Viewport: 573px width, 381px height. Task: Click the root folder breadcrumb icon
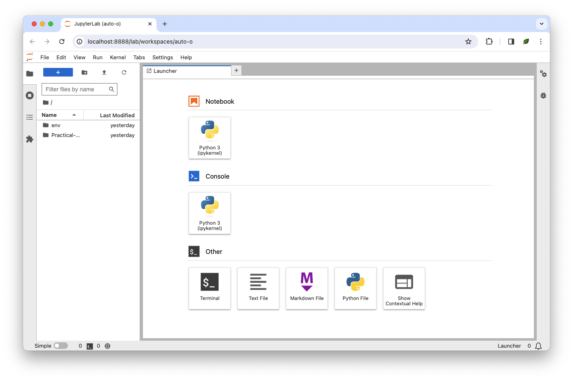pos(46,102)
